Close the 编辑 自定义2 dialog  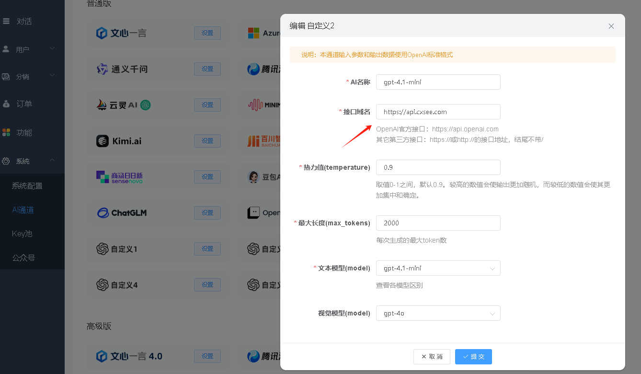611,26
